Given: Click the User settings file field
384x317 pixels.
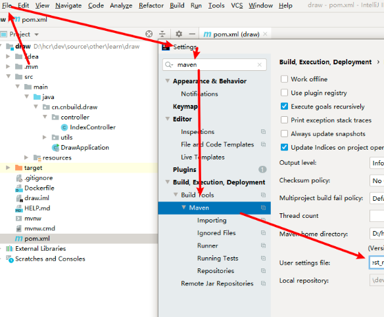Looking at the screenshot, I should click(377, 263).
